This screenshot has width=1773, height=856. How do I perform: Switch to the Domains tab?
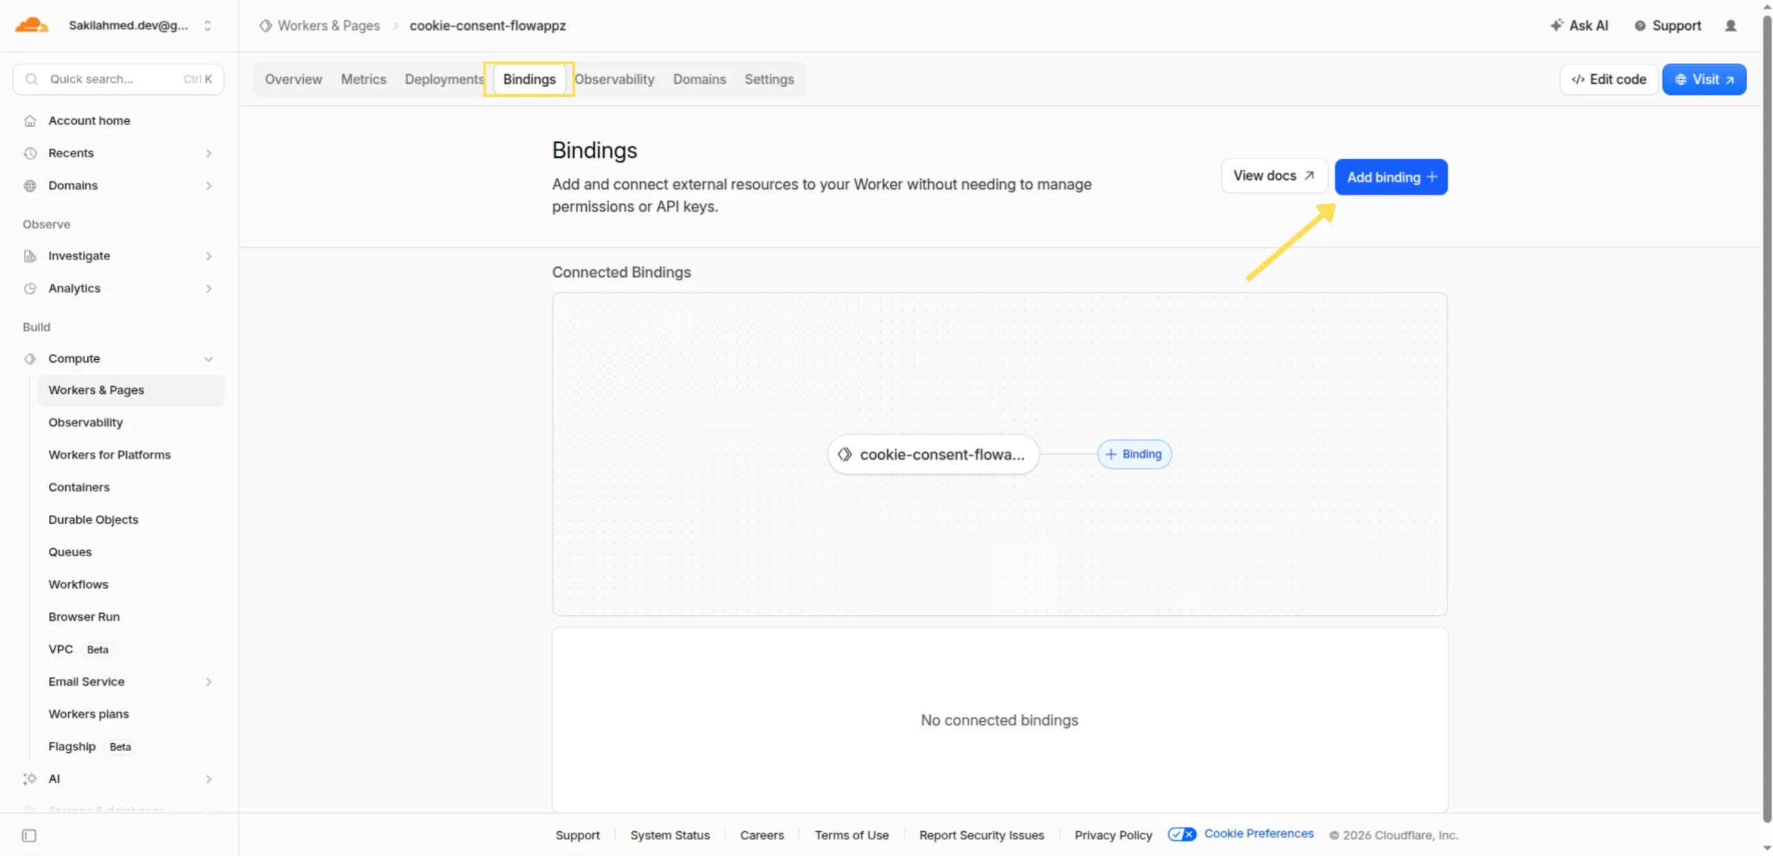click(x=700, y=79)
